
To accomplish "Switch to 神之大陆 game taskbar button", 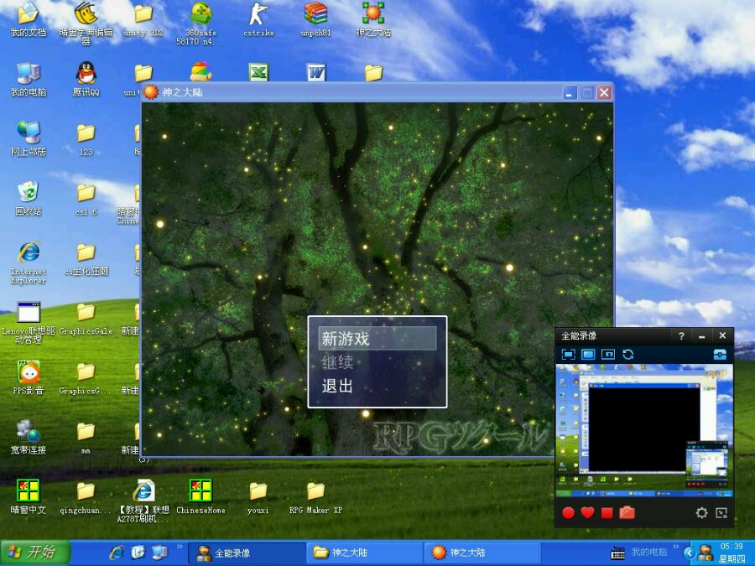I will [x=483, y=553].
